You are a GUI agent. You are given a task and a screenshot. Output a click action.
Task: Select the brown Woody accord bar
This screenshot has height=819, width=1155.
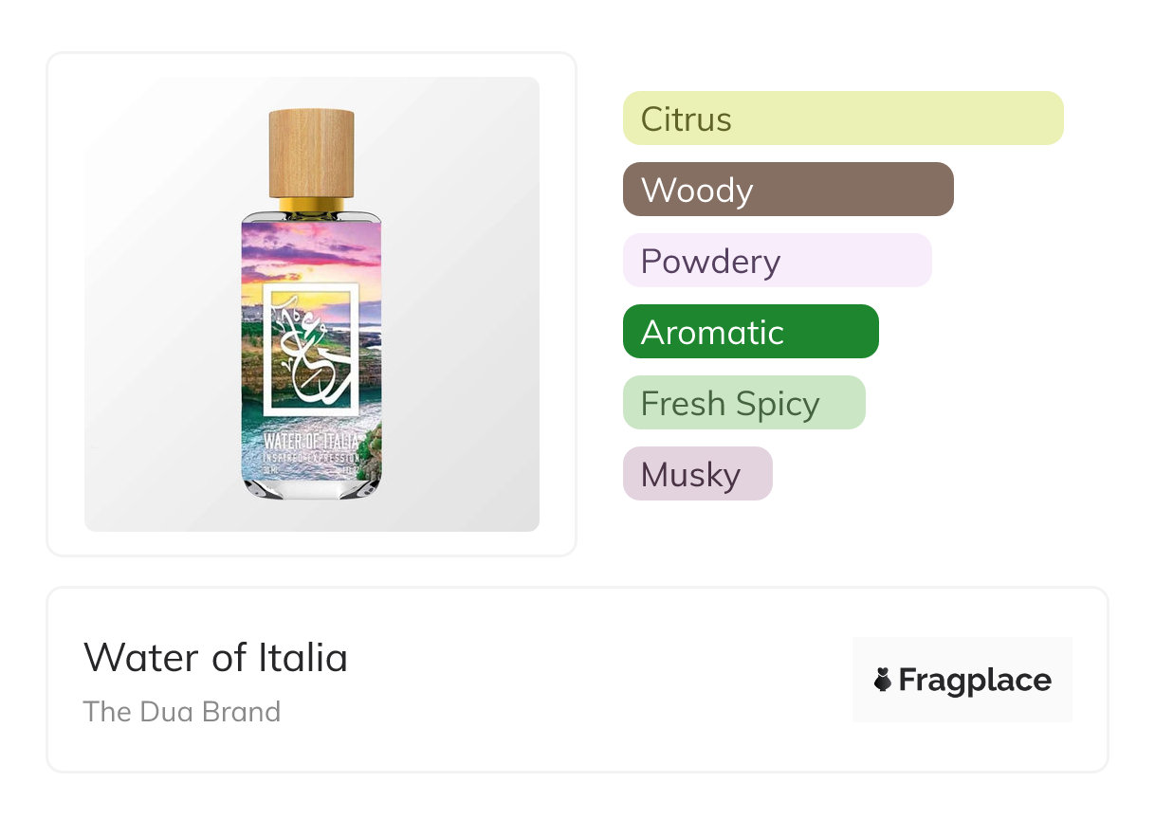coord(787,190)
